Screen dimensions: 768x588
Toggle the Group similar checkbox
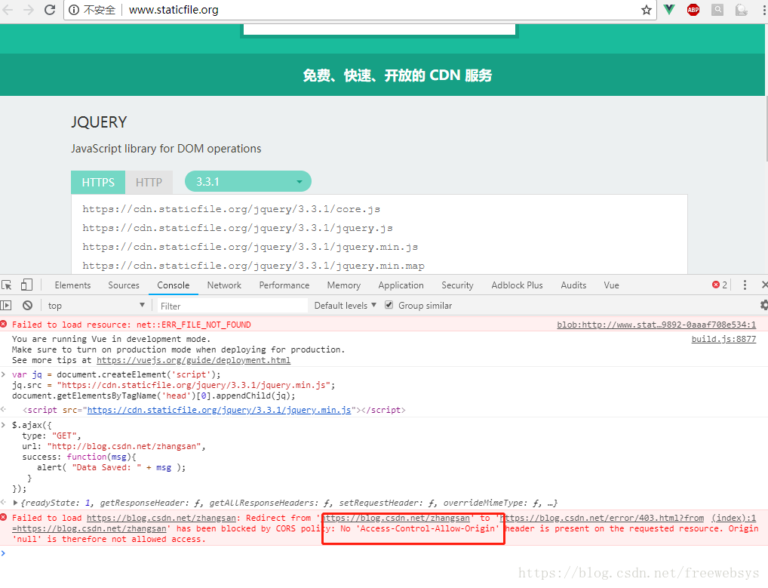[389, 305]
